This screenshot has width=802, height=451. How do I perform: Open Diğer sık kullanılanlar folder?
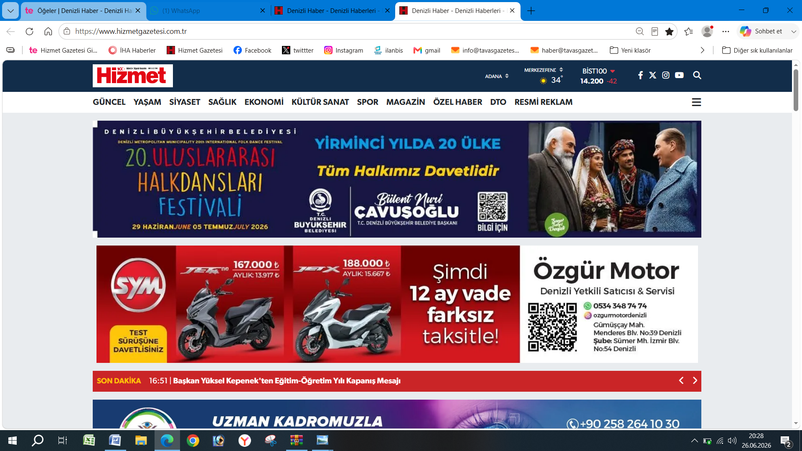click(757, 50)
